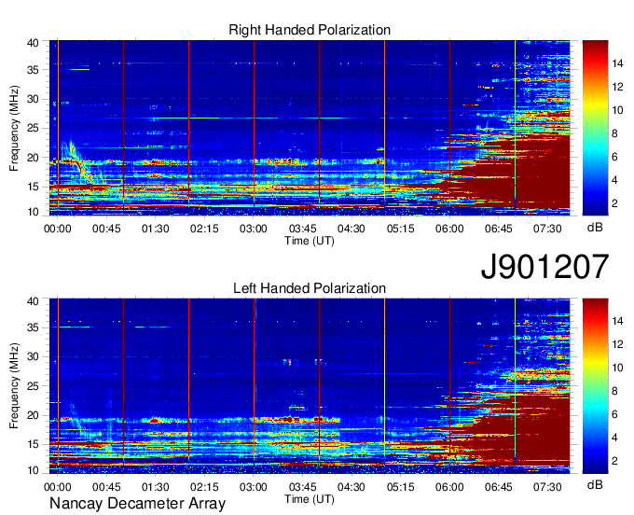Click the 06:00 time tick of Right Handed plot
The height and width of the screenshot is (515, 634).
[x=449, y=229]
